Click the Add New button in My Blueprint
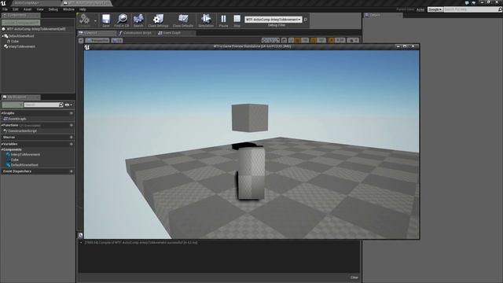Screen dimensions: 503x283 pyautogui.click(x=13, y=105)
